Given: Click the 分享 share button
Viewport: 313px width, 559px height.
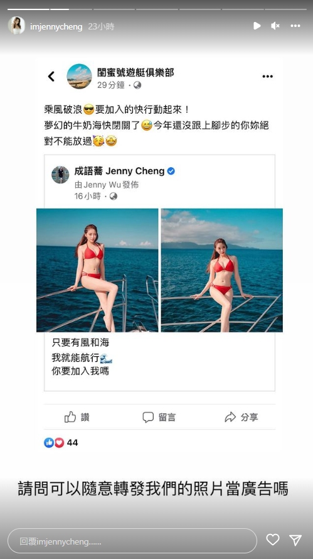Looking at the screenshot, I should point(241,417).
